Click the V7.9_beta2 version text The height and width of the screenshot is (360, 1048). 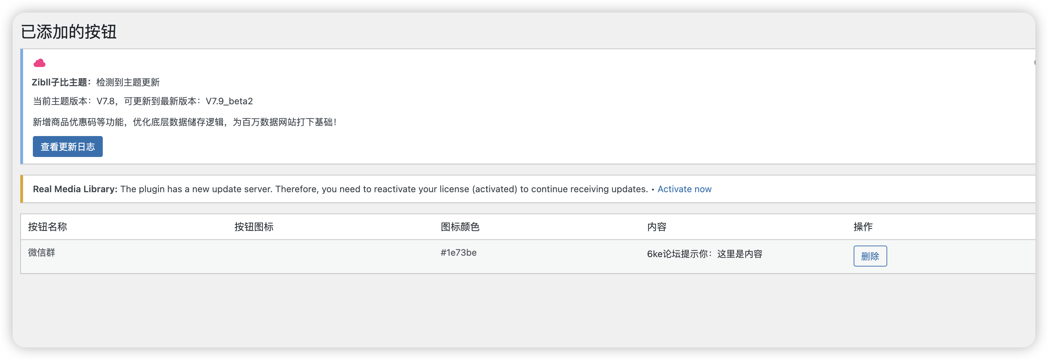coord(230,101)
